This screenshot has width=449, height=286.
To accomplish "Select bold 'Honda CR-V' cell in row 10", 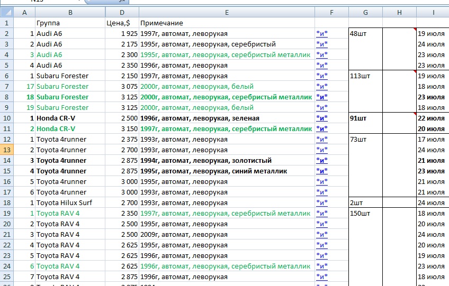I will click(x=70, y=118).
